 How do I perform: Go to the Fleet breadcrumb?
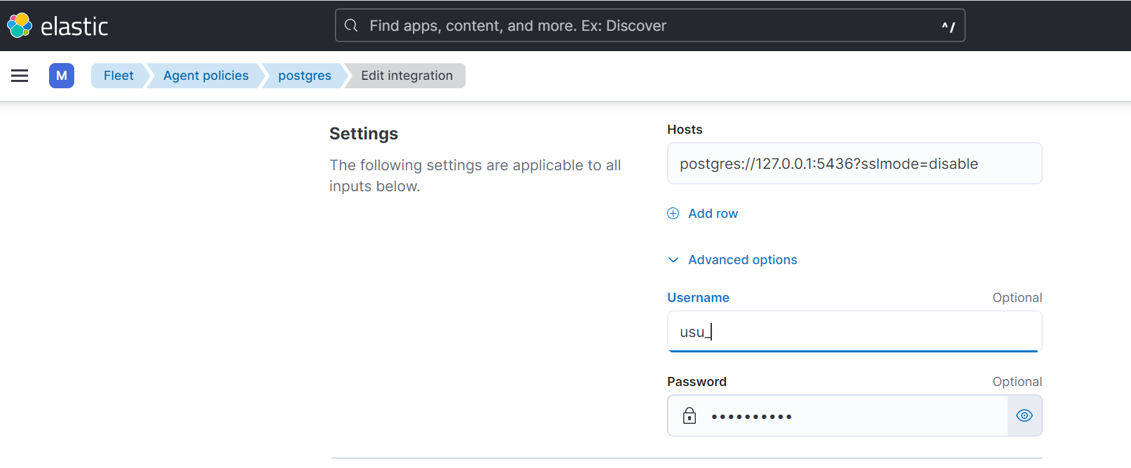point(118,76)
